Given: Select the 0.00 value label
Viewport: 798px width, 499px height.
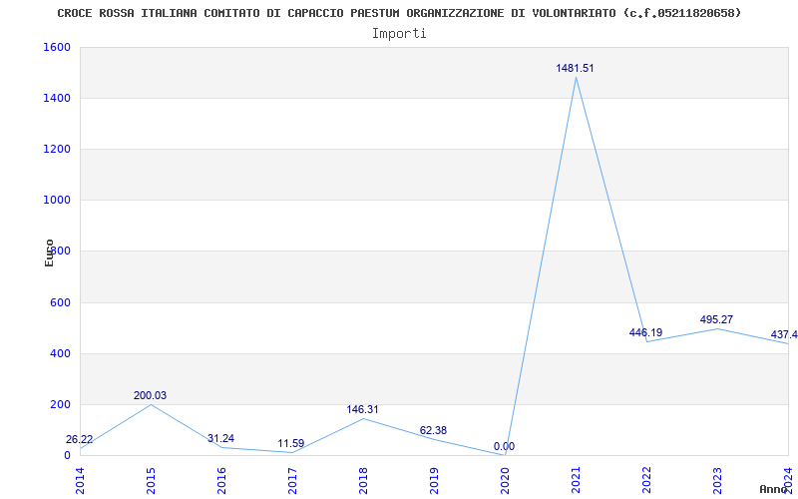Looking at the screenshot, I should pos(504,446).
